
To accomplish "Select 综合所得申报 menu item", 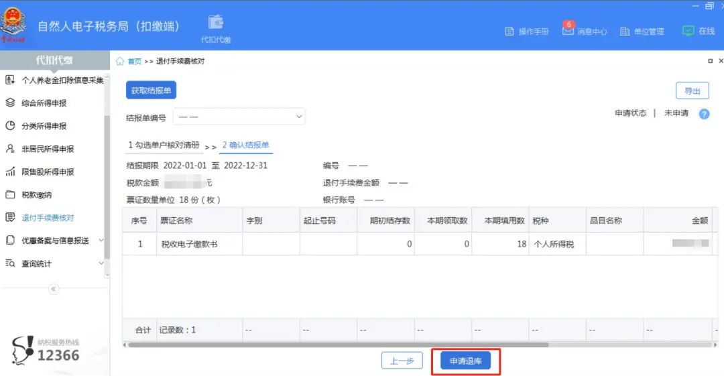I will tap(44, 103).
